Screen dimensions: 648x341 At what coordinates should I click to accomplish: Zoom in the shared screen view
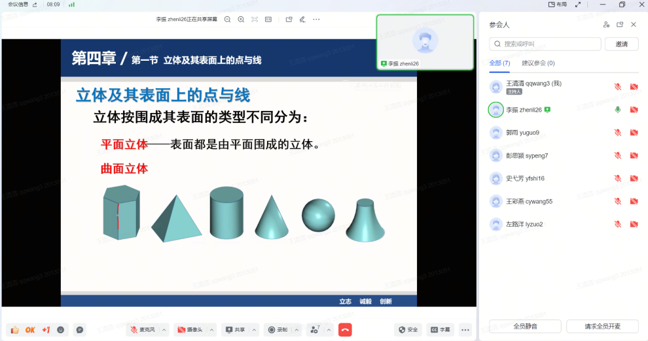(x=241, y=20)
